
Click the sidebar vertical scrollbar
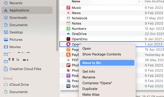coord(57,25)
